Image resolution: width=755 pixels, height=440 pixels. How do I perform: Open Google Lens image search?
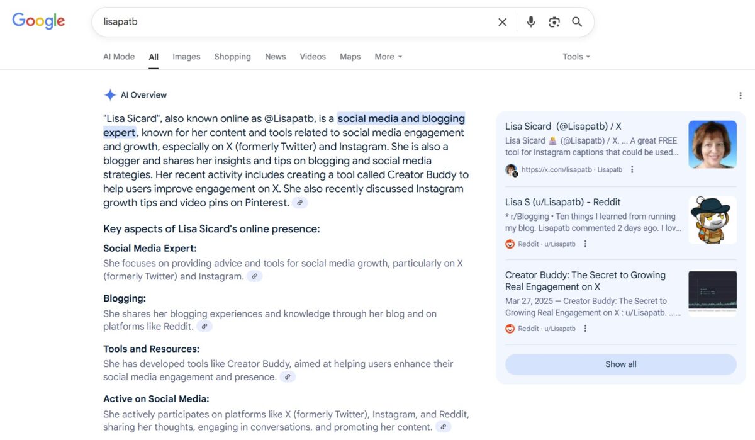click(x=554, y=22)
